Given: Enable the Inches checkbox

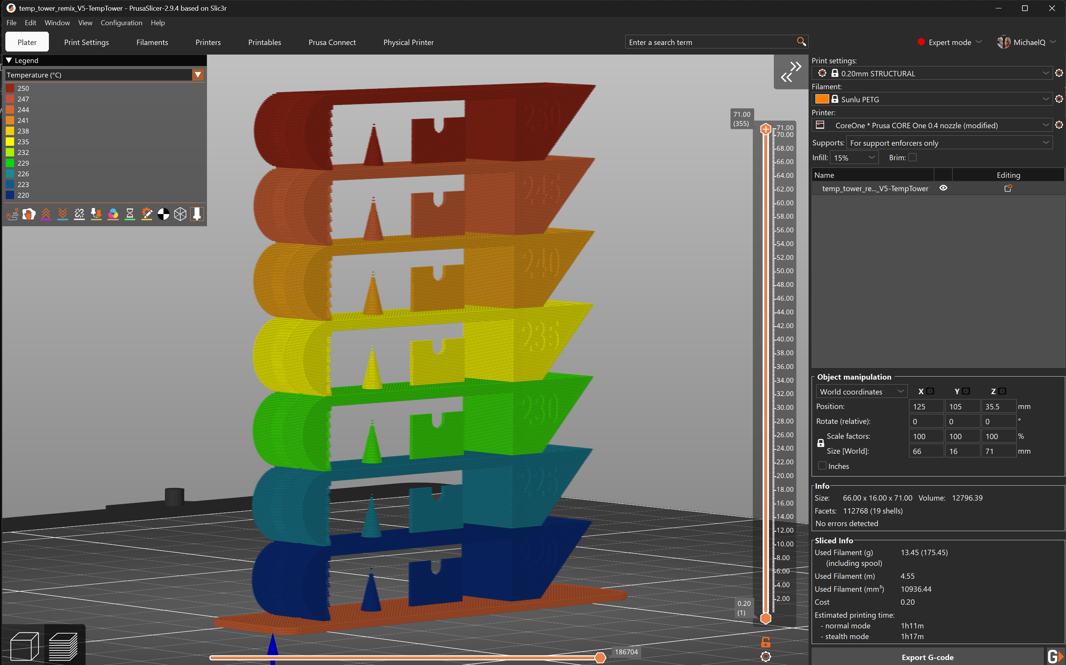Looking at the screenshot, I should coord(822,465).
